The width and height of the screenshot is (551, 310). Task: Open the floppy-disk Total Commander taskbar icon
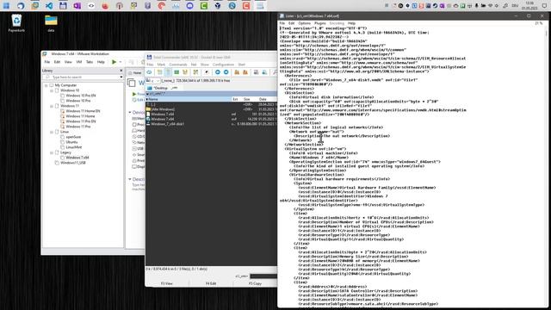point(63,6)
